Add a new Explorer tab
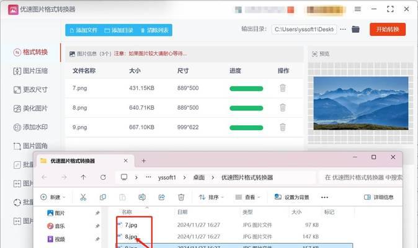This screenshot has height=248, width=418. [143, 161]
